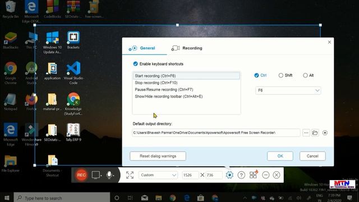Select the File Explorer desktop icon

(11, 163)
